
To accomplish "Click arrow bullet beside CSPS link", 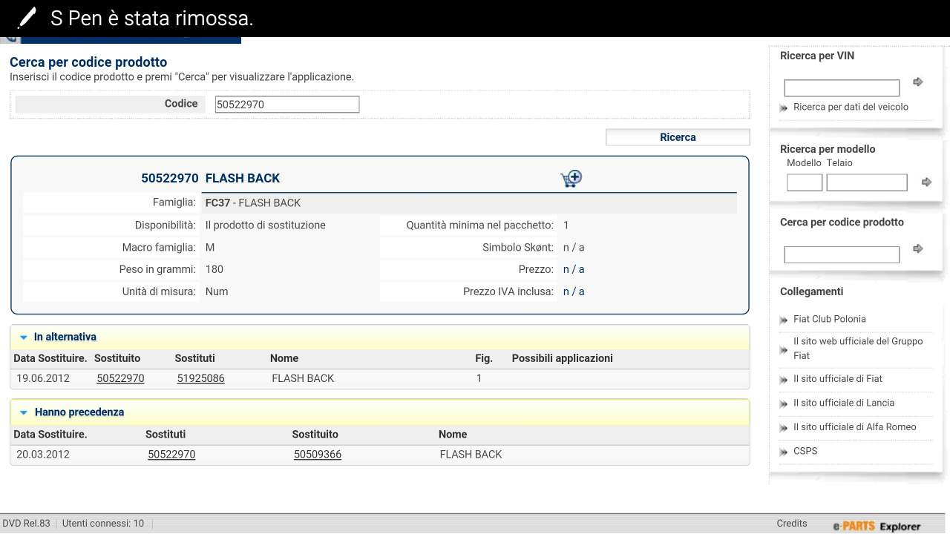I will 783,452.
